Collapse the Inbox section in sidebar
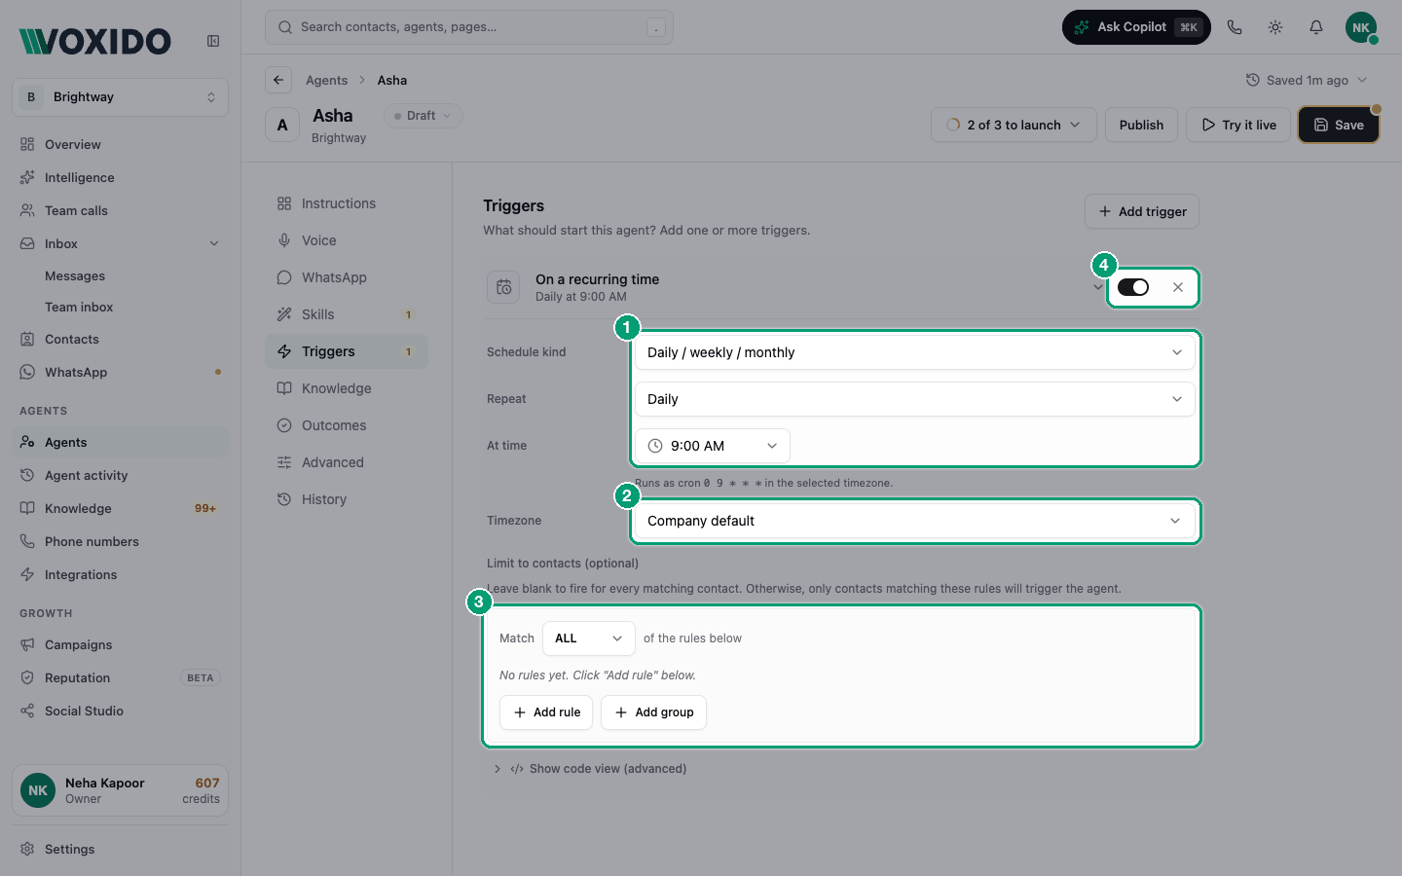The height and width of the screenshot is (876, 1402). pyautogui.click(x=214, y=243)
